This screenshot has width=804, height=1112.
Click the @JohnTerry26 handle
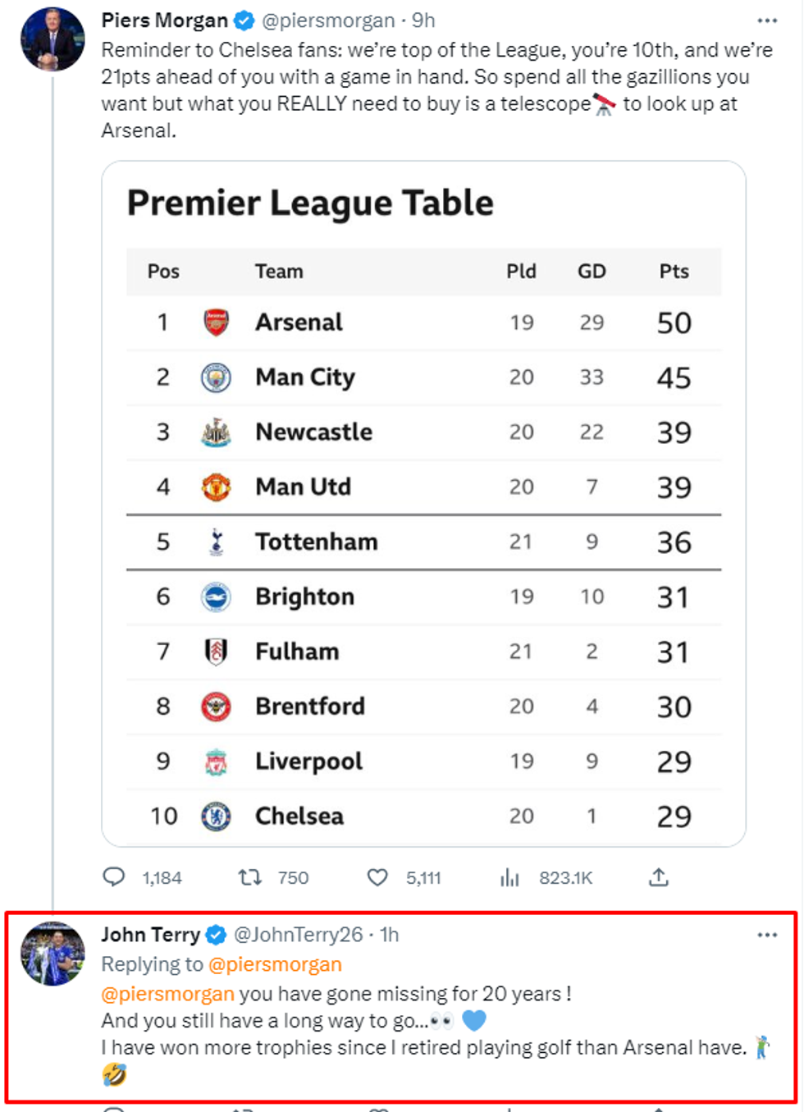pos(298,935)
